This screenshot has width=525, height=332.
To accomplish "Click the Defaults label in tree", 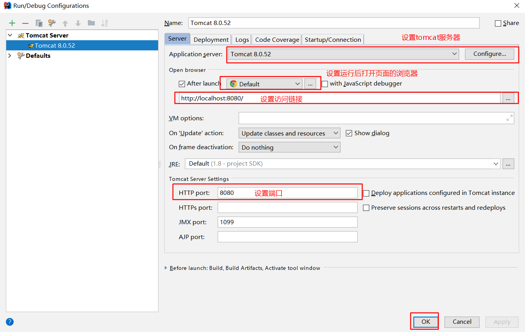I will pos(38,55).
